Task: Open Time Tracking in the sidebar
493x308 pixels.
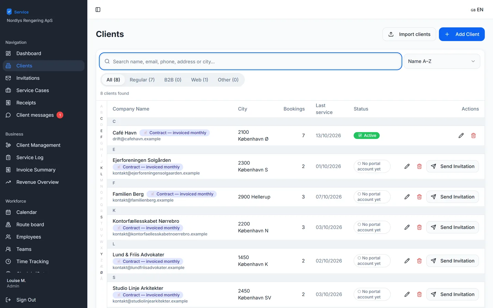Action: 43,261
